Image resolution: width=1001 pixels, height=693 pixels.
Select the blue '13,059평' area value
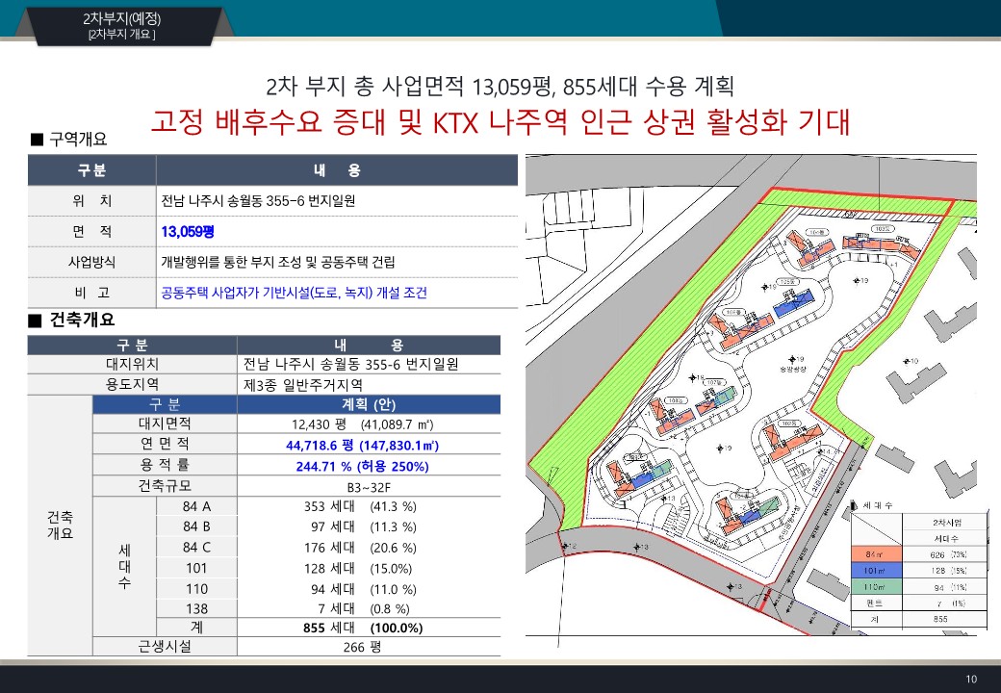click(x=187, y=232)
